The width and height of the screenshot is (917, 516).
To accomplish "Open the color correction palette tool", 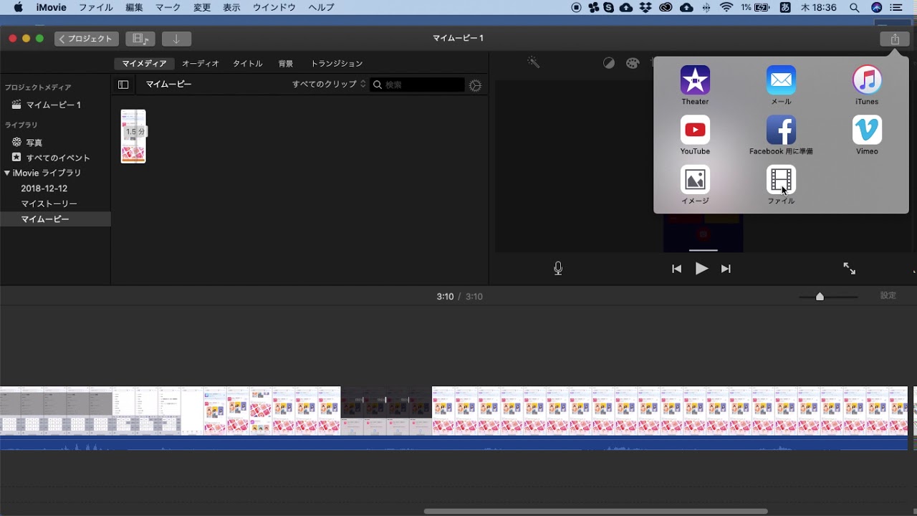I will pyautogui.click(x=632, y=63).
